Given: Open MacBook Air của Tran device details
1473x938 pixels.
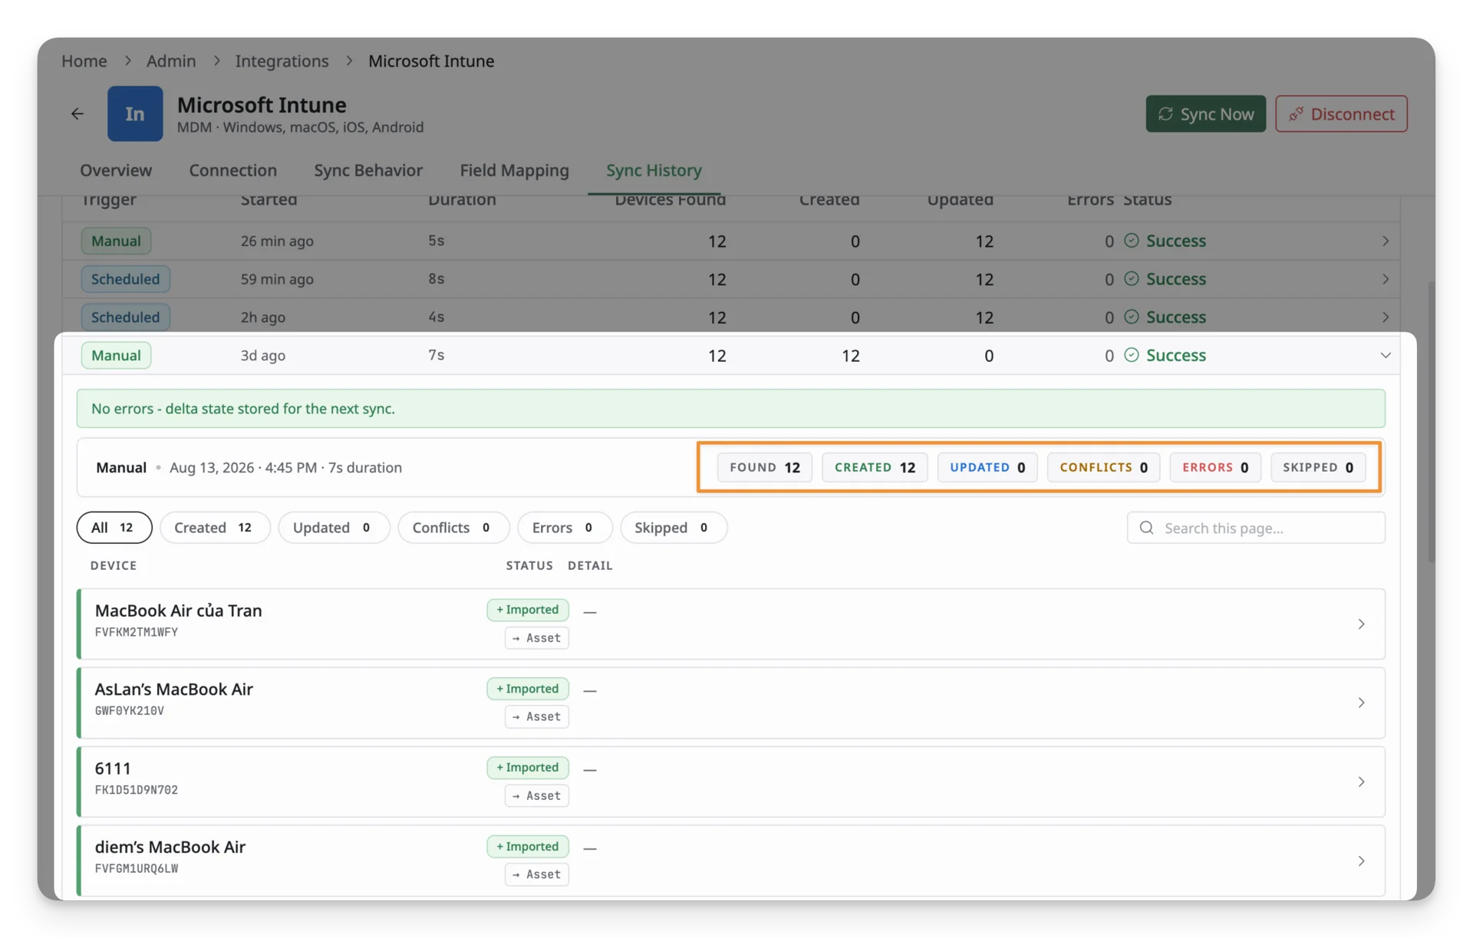Looking at the screenshot, I should (1361, 624).
